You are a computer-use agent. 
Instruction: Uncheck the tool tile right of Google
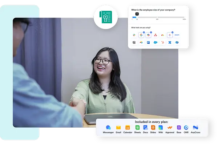point(148,35)
